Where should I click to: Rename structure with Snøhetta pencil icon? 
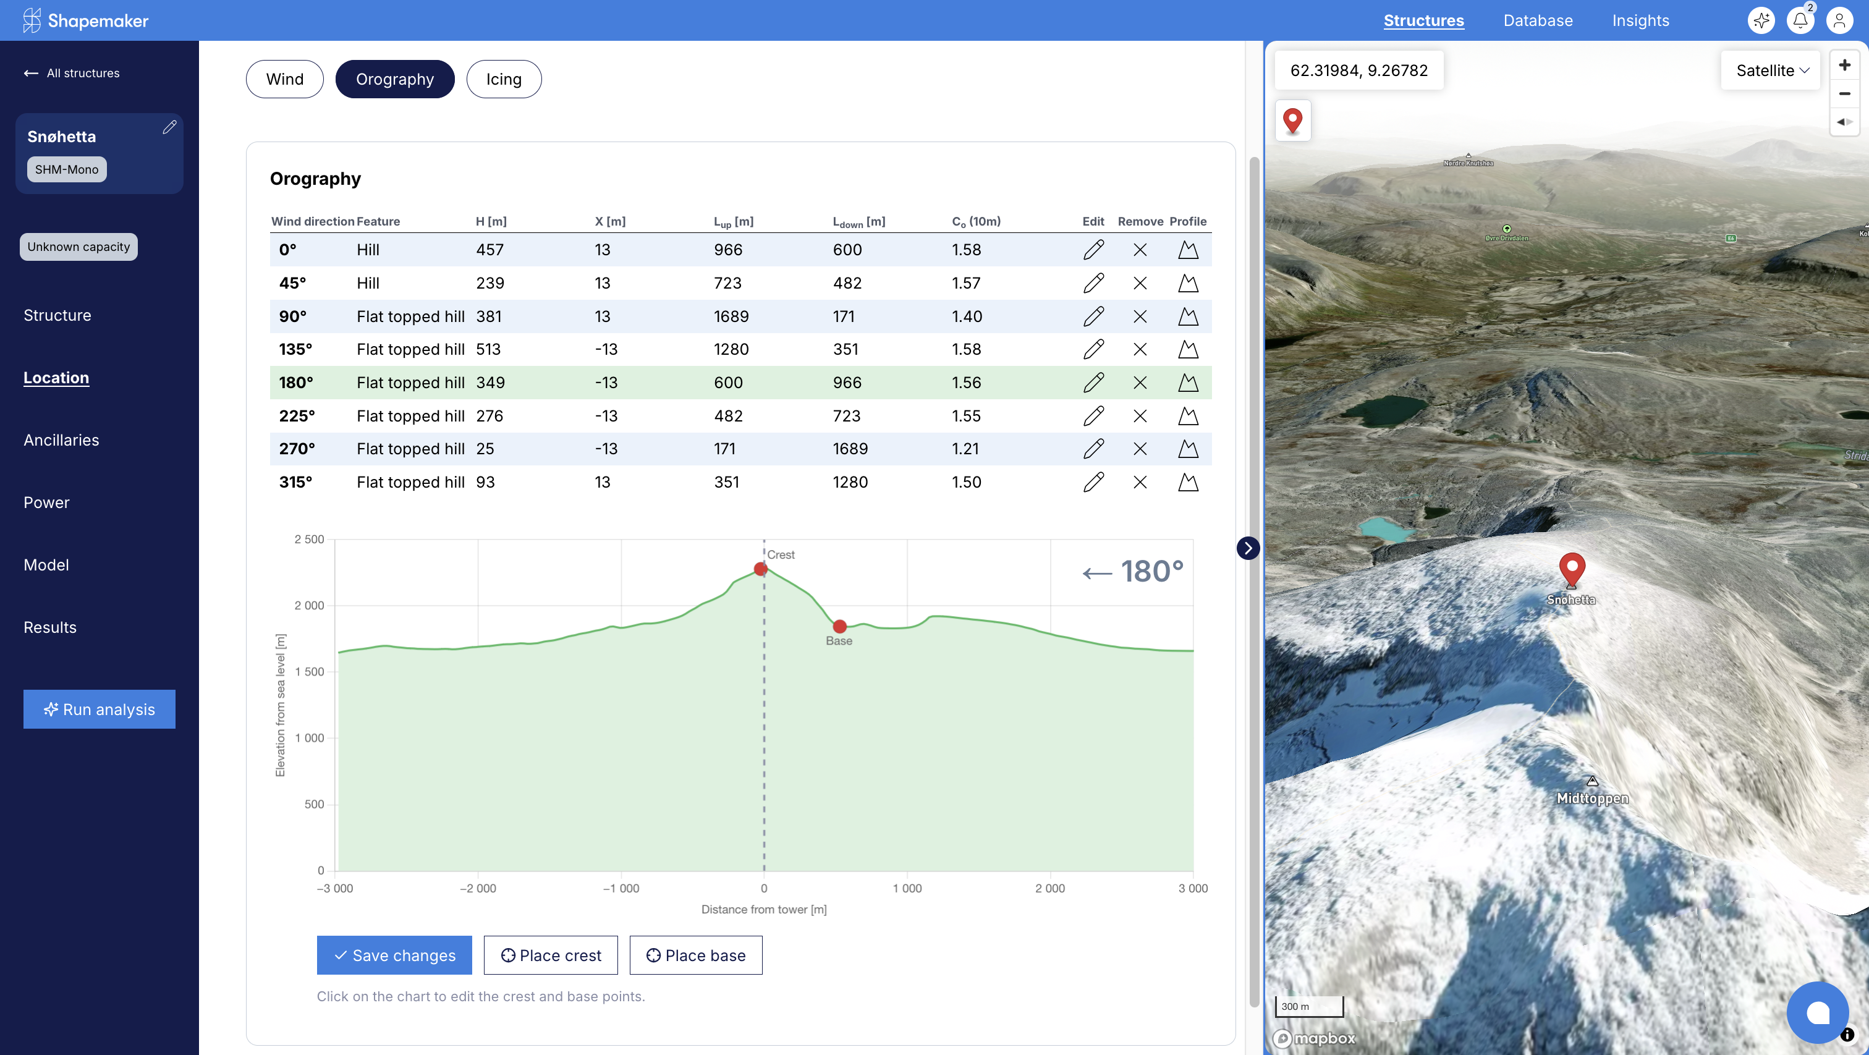click(169, 127)
